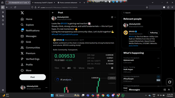Reload the page
This screenshot has width=175, height=98.
coord(15,7)
